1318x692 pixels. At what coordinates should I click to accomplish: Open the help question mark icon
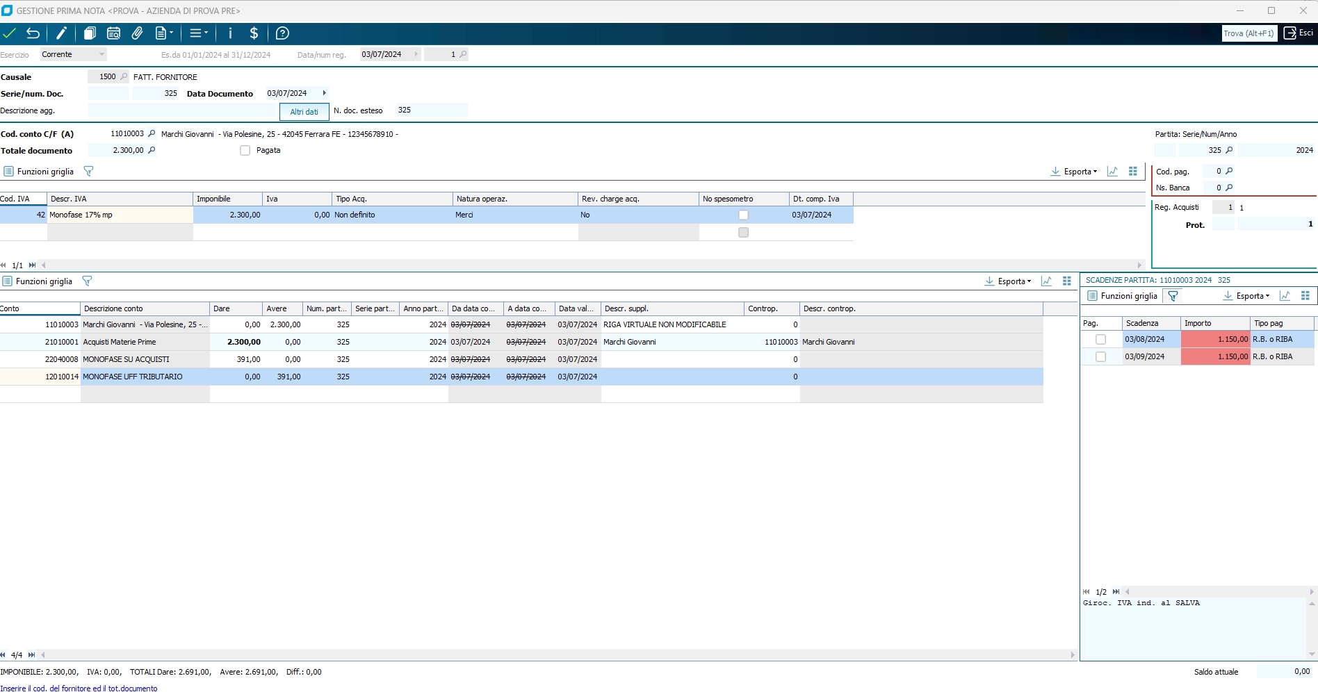tap(282, 33)
